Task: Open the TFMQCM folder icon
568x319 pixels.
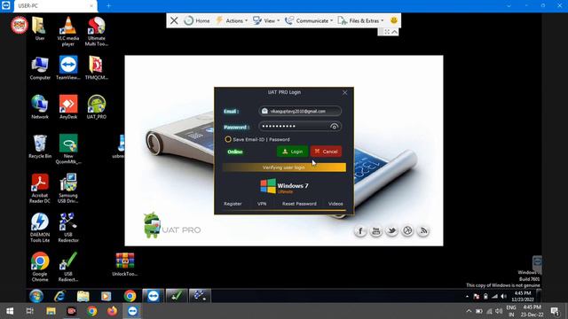Action: pyautogui.click(x=97, y=68)
